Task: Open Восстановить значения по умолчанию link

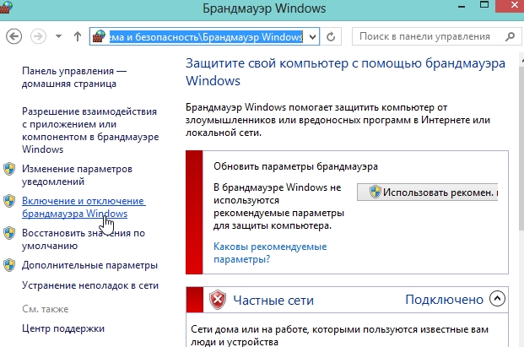Action: point(84,240)
